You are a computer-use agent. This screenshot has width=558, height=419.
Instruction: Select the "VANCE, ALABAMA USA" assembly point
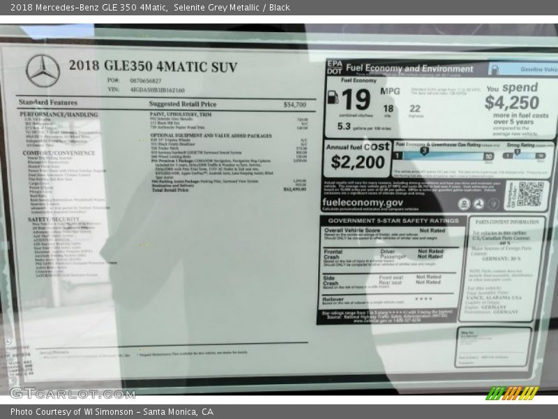tap(494, 297)
